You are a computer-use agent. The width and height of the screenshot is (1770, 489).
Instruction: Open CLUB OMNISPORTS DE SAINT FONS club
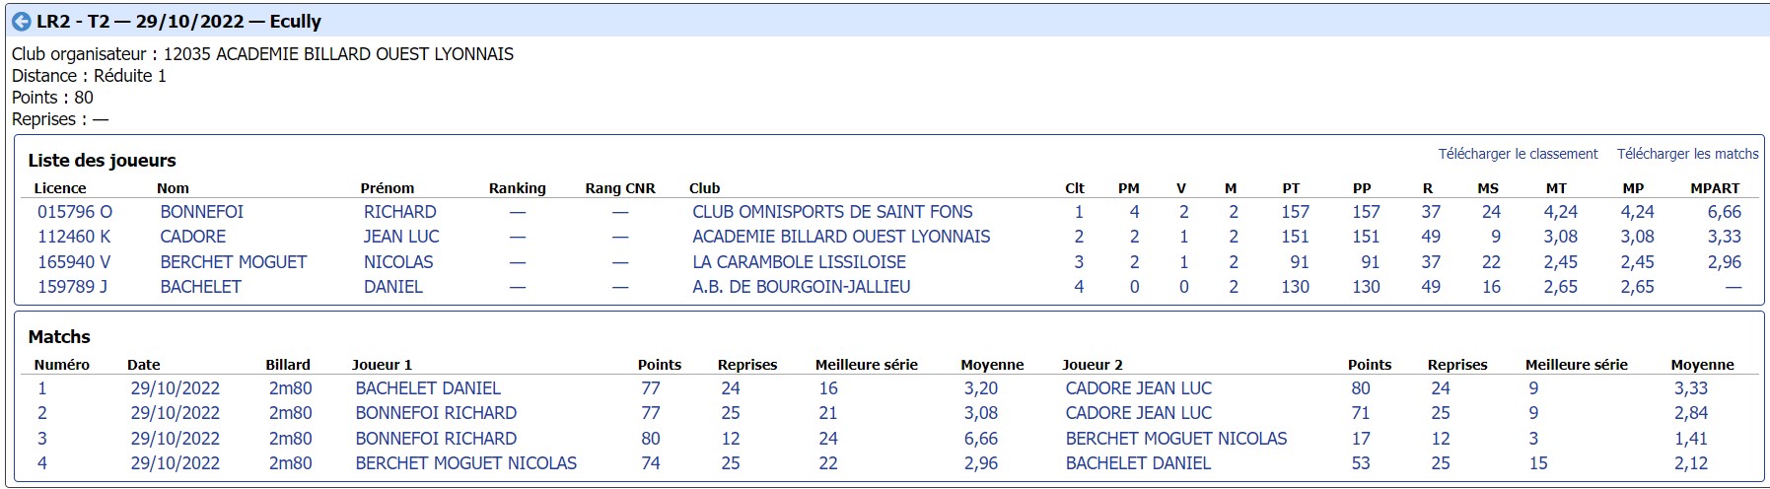(832, 212)
